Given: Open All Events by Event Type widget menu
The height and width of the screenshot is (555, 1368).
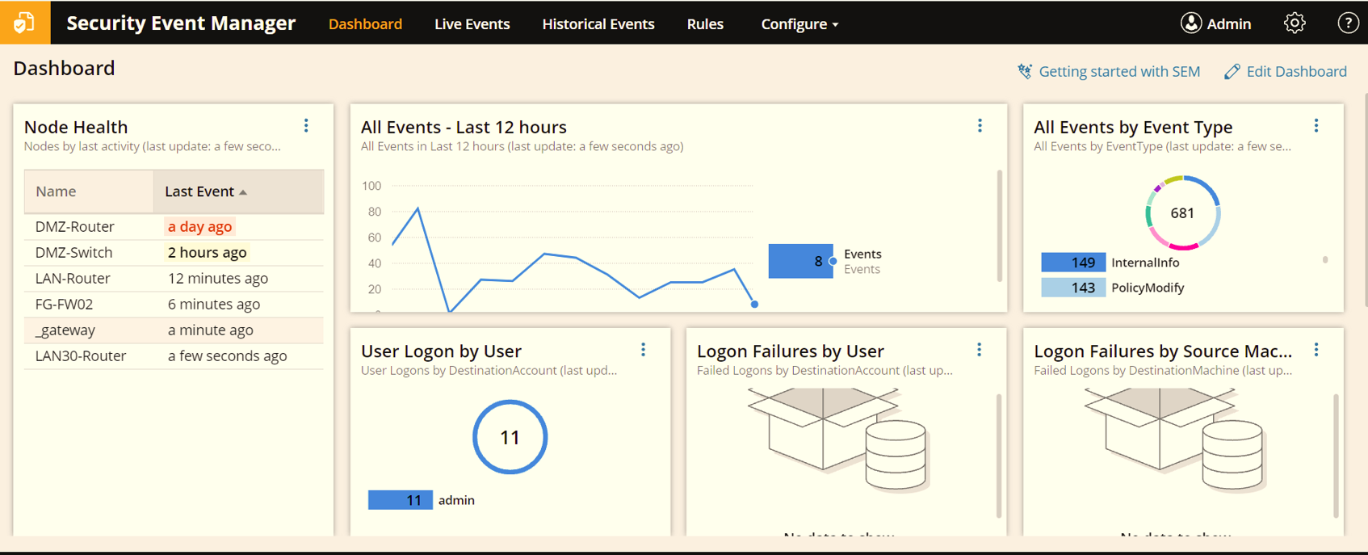Looking at the screenshot, I should pyautogui.click(x=1316, y=126).
